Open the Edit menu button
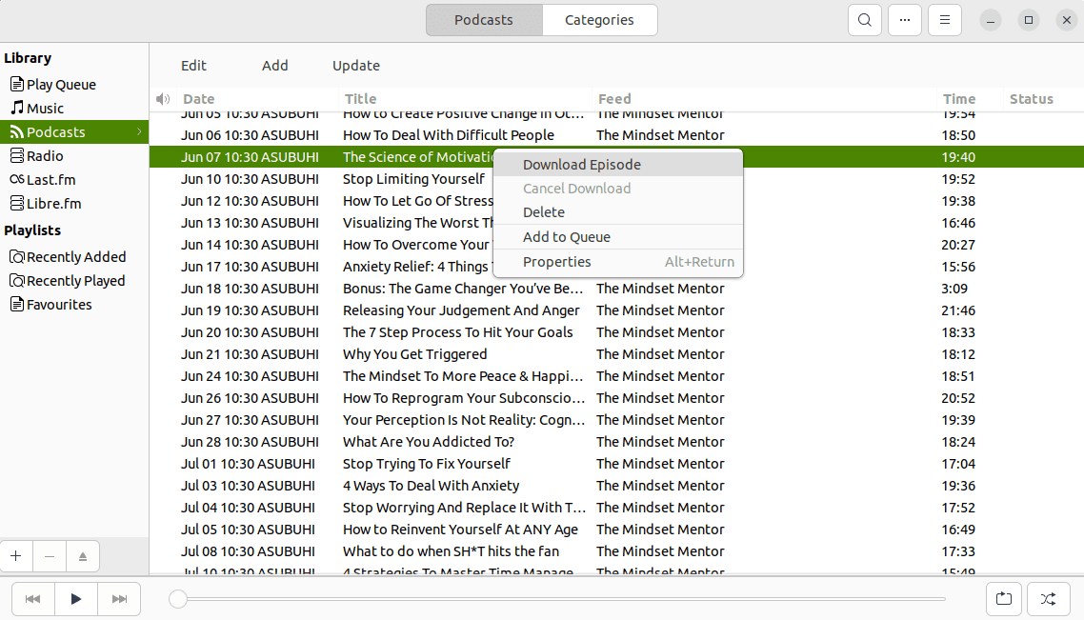This screenshot has width=1084, height=620. pyautogui.click(x=193, y=66)
